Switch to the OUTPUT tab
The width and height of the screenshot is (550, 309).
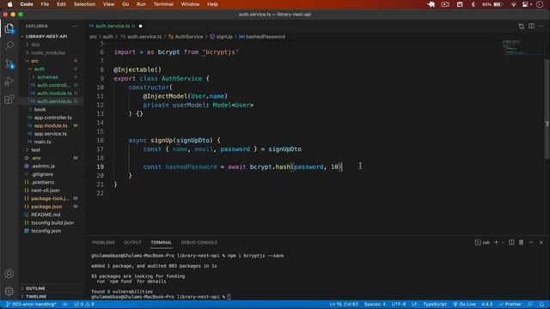132,242
